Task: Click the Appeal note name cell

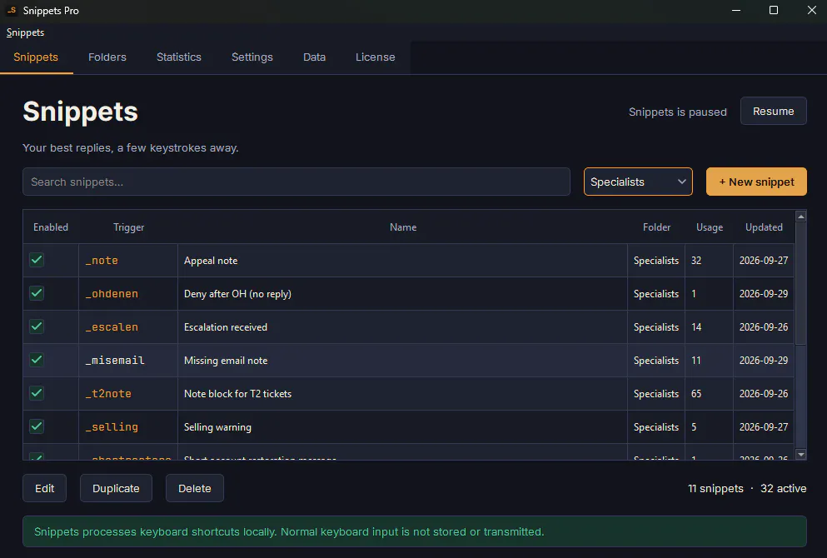Action: (x=403, y=260)
